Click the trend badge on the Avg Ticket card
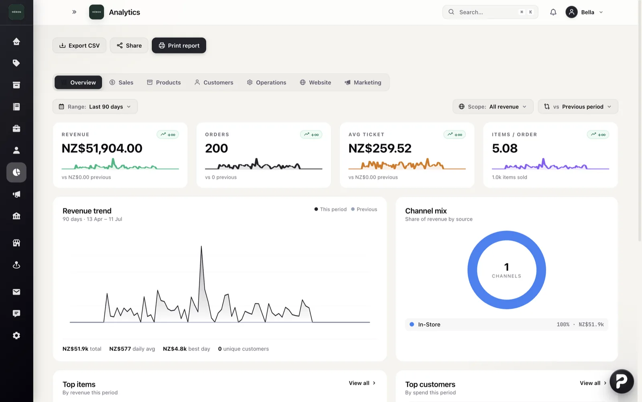642x402 pixels. pos(455,134)
